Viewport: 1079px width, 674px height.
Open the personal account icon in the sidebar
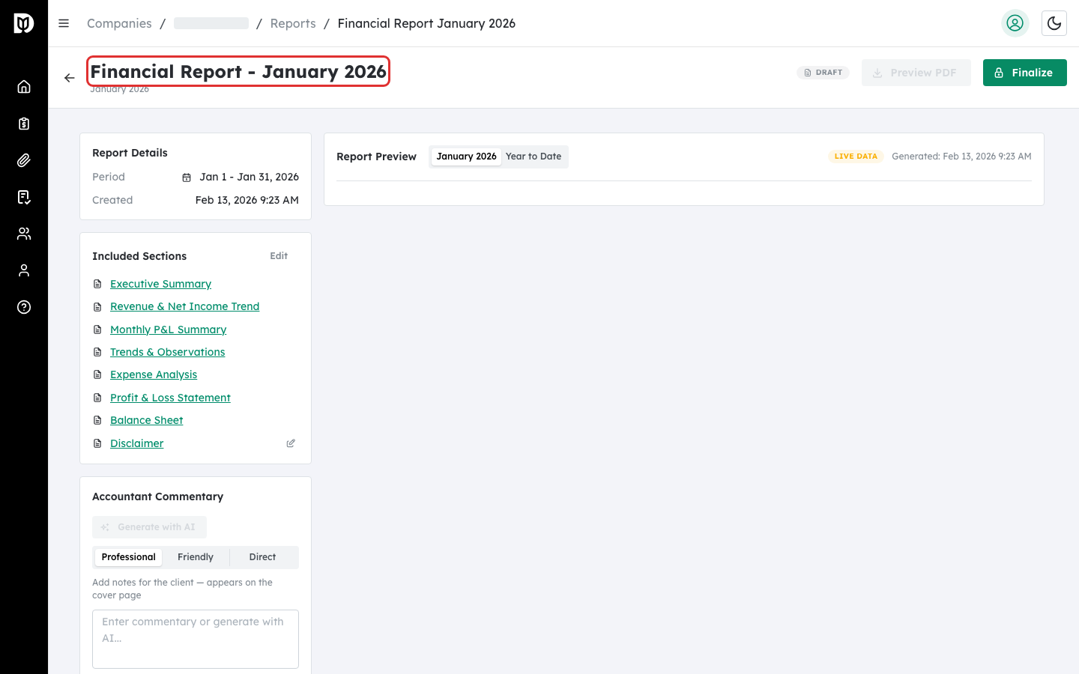[24, 270]
